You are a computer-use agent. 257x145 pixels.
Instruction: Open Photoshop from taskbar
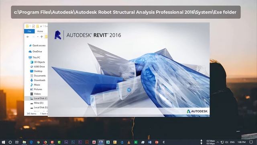[73, 142]
